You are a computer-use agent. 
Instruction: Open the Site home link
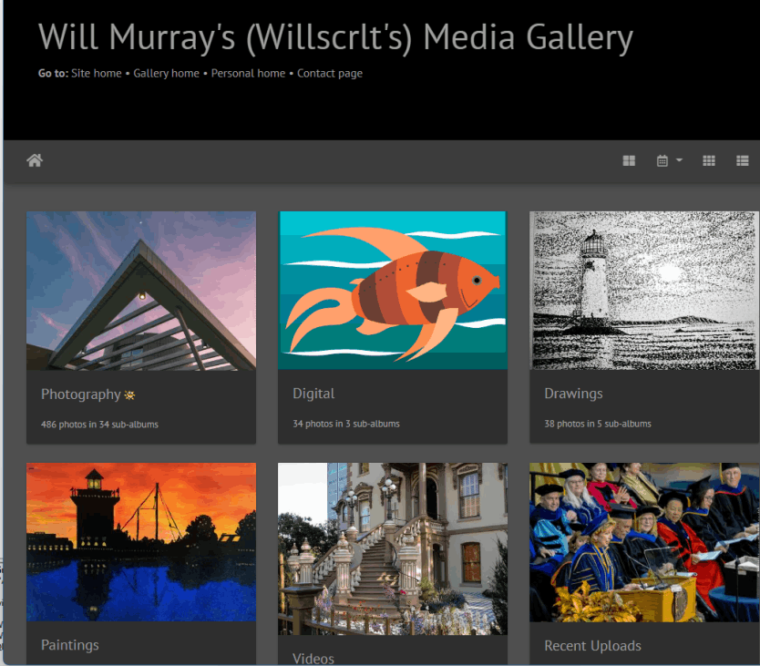[96, 73]
